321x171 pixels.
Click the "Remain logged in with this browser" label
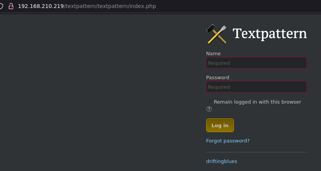click(257, 102)
